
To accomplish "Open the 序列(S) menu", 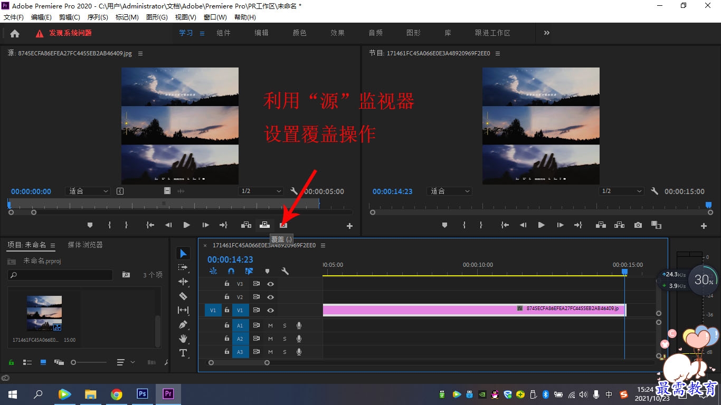I will coord(98,17).
